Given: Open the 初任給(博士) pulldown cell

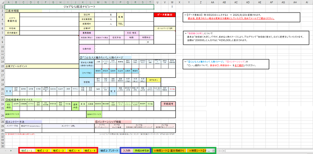Looking at the screenshot, I should click(87, 37).
